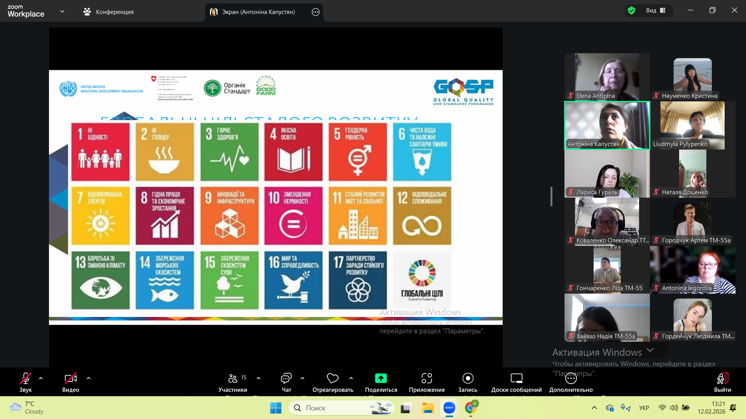Toggle the Ukrainian keyboard language indicator

click(x=644, y=408)
